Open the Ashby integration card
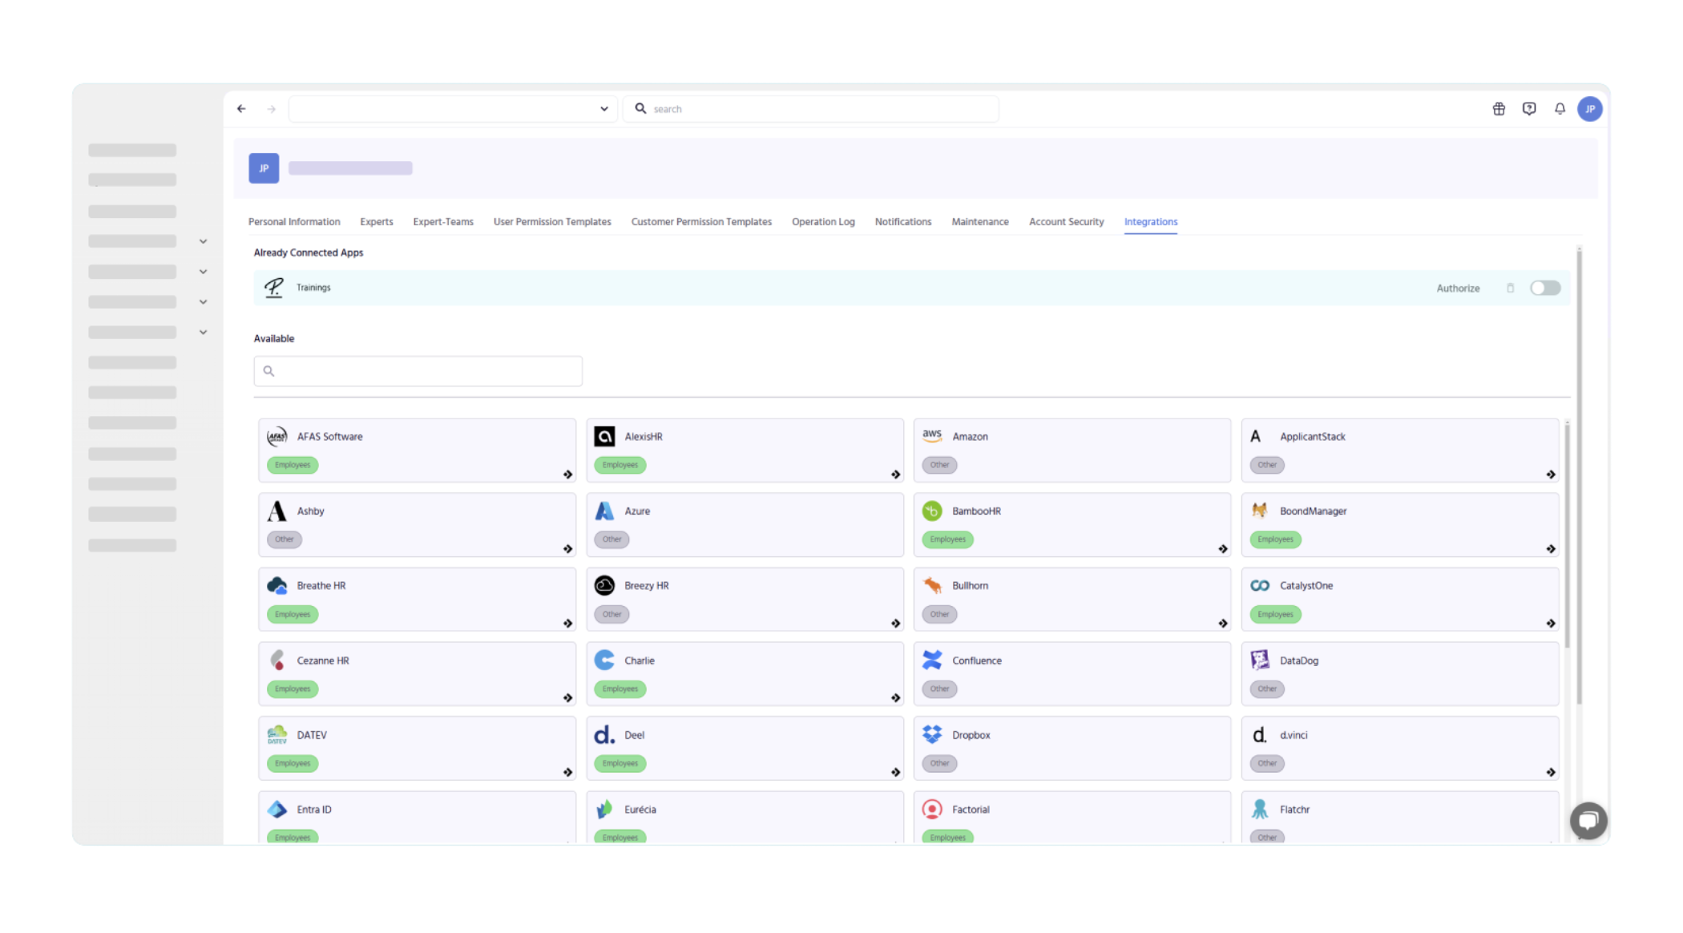This screenshot has width=1683, height=933. coord(417,525)
